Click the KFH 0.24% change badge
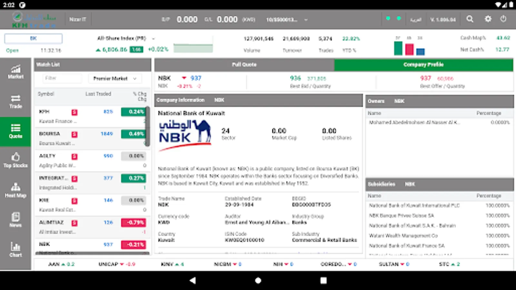This screenshot has height=290, width=516. [133, 112]
